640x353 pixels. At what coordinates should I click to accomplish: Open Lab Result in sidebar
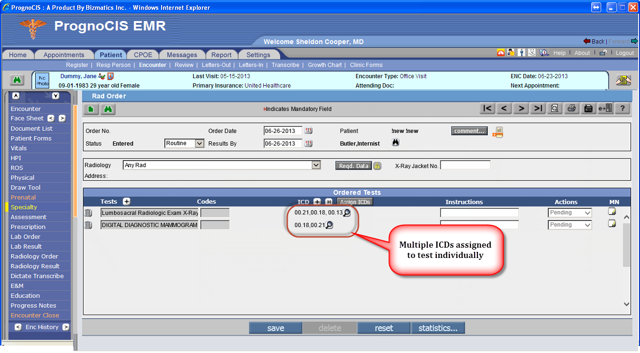click(x=26, y=246)
